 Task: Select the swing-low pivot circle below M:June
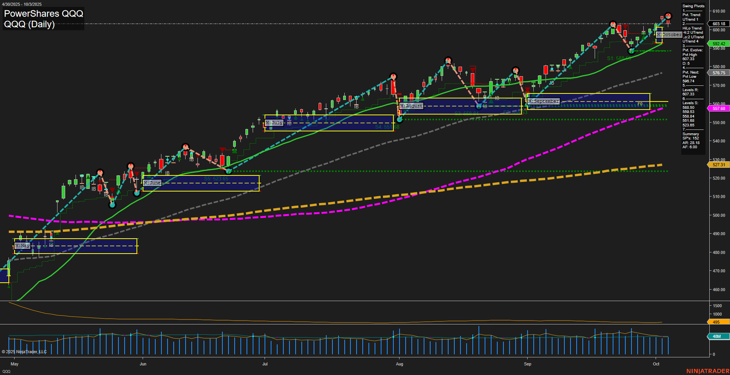pos(137,193)
